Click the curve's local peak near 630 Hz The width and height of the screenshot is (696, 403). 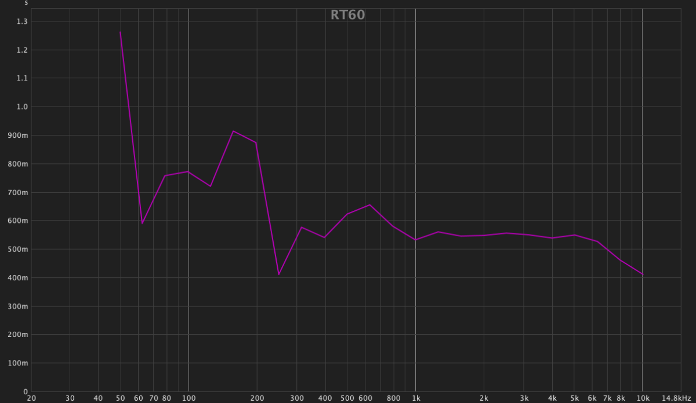coord(369,205)
